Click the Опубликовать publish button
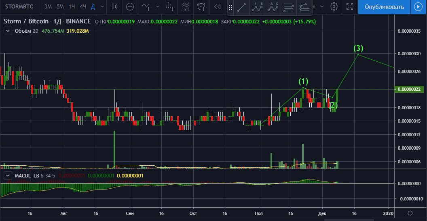Viewport: 427px width, 221px height. [x=384, y=7]
